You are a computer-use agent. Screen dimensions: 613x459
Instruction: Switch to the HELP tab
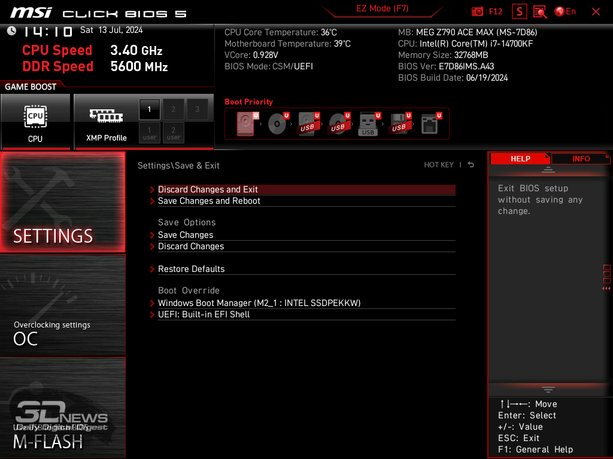[520, 158]
